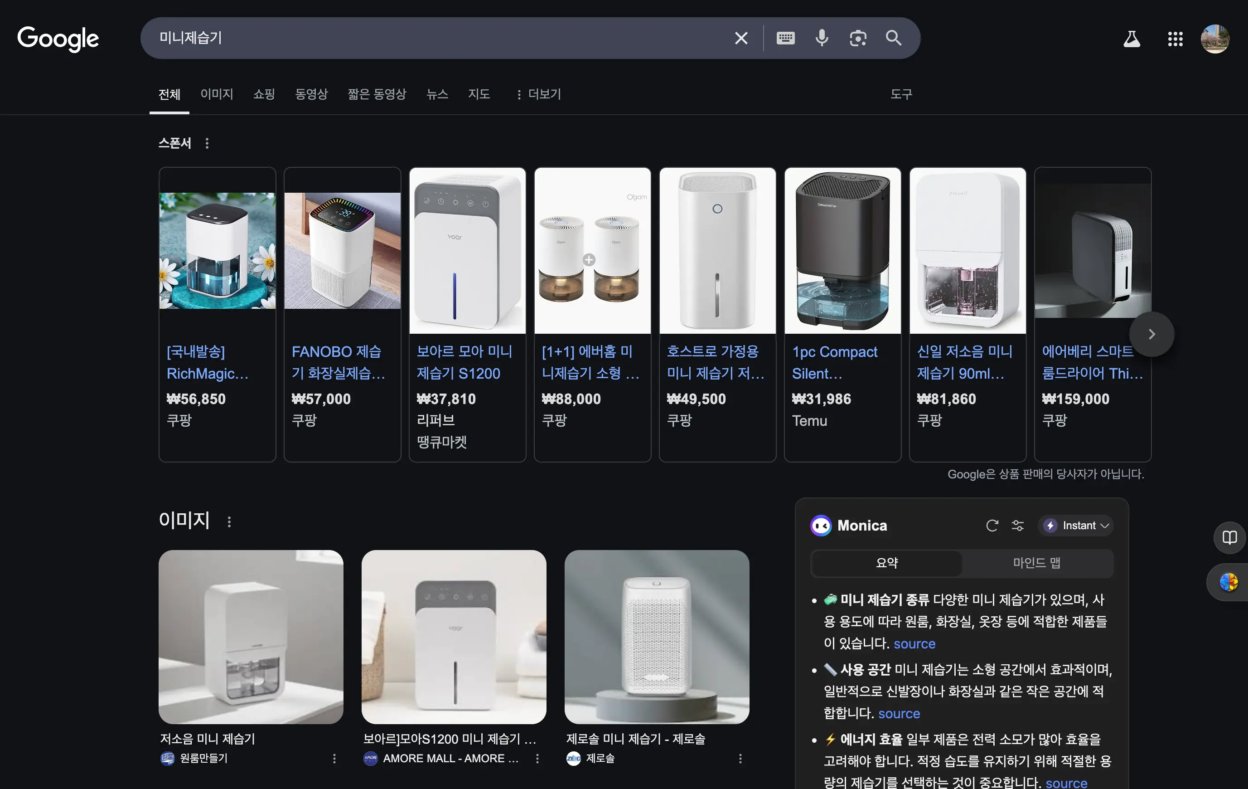Image resolution: width=1248 pixels, height=789 pixels.
Task: Open the book reader icon on right edge
Action: tap(1229, 537)
